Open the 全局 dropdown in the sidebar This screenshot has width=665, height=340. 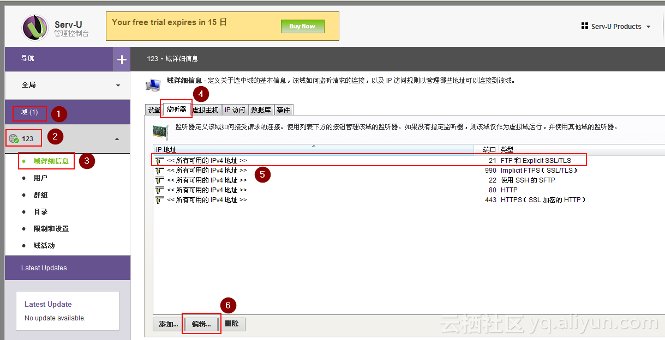pos(117,86)
